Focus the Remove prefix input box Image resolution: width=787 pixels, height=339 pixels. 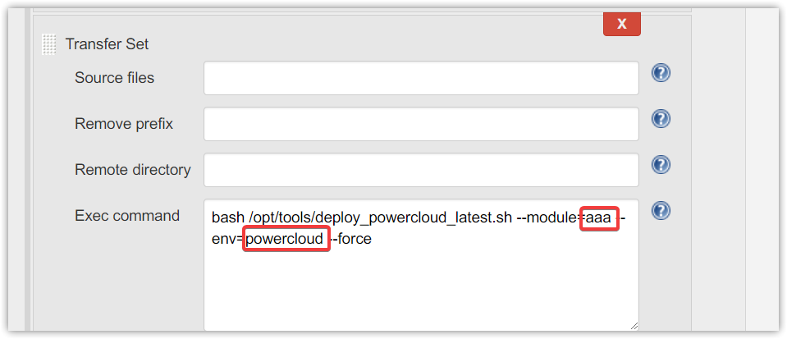click(x=421, y=124)
